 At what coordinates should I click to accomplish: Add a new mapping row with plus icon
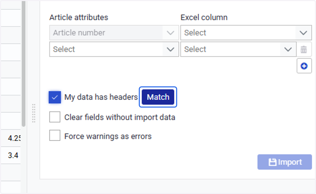[304, 66]
